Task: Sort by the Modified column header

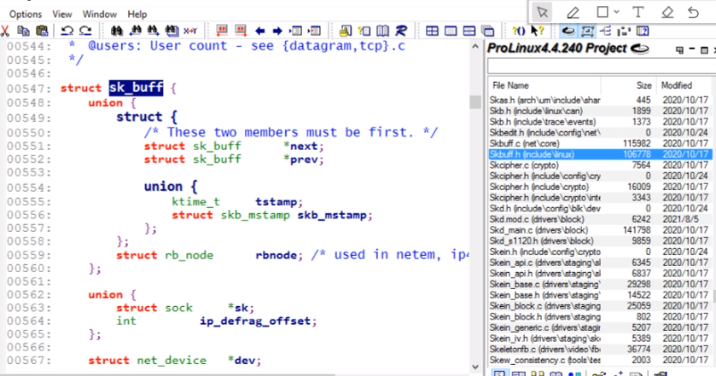Action: (x=684, y=85)
